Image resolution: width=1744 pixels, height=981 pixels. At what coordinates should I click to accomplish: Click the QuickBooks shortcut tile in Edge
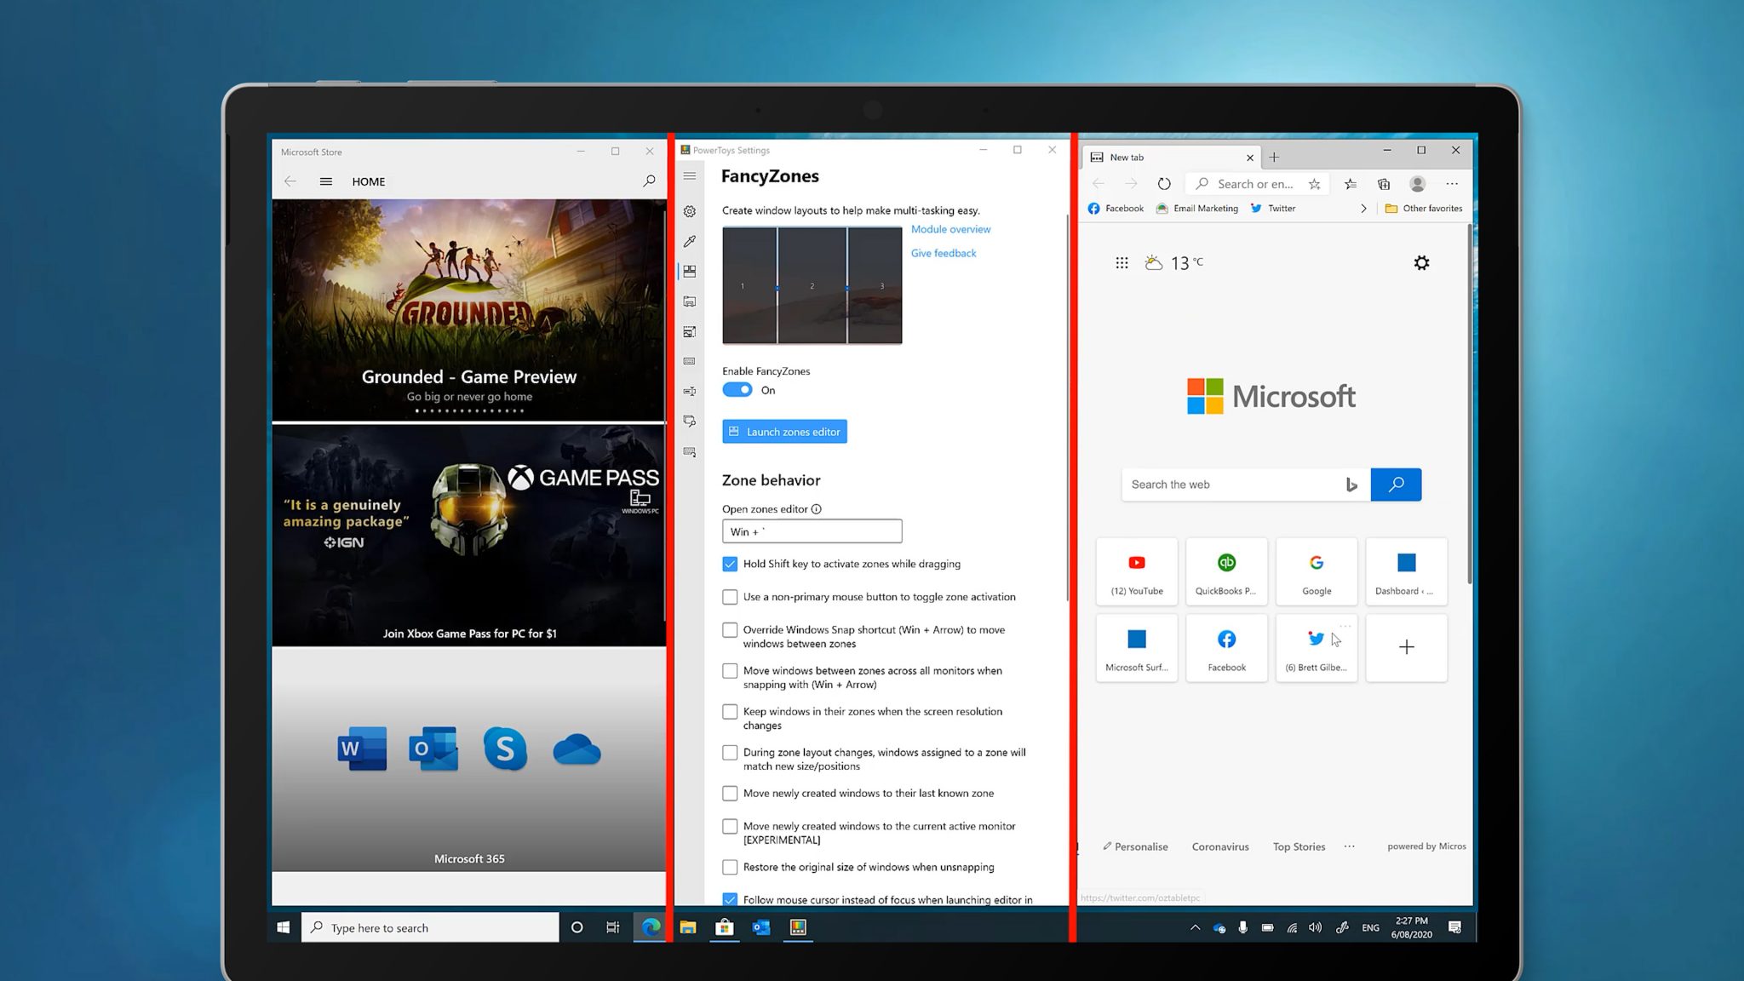tap(1226, 571)
